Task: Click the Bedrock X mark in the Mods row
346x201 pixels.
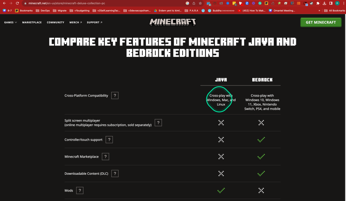Action: (x=261, y=191)
